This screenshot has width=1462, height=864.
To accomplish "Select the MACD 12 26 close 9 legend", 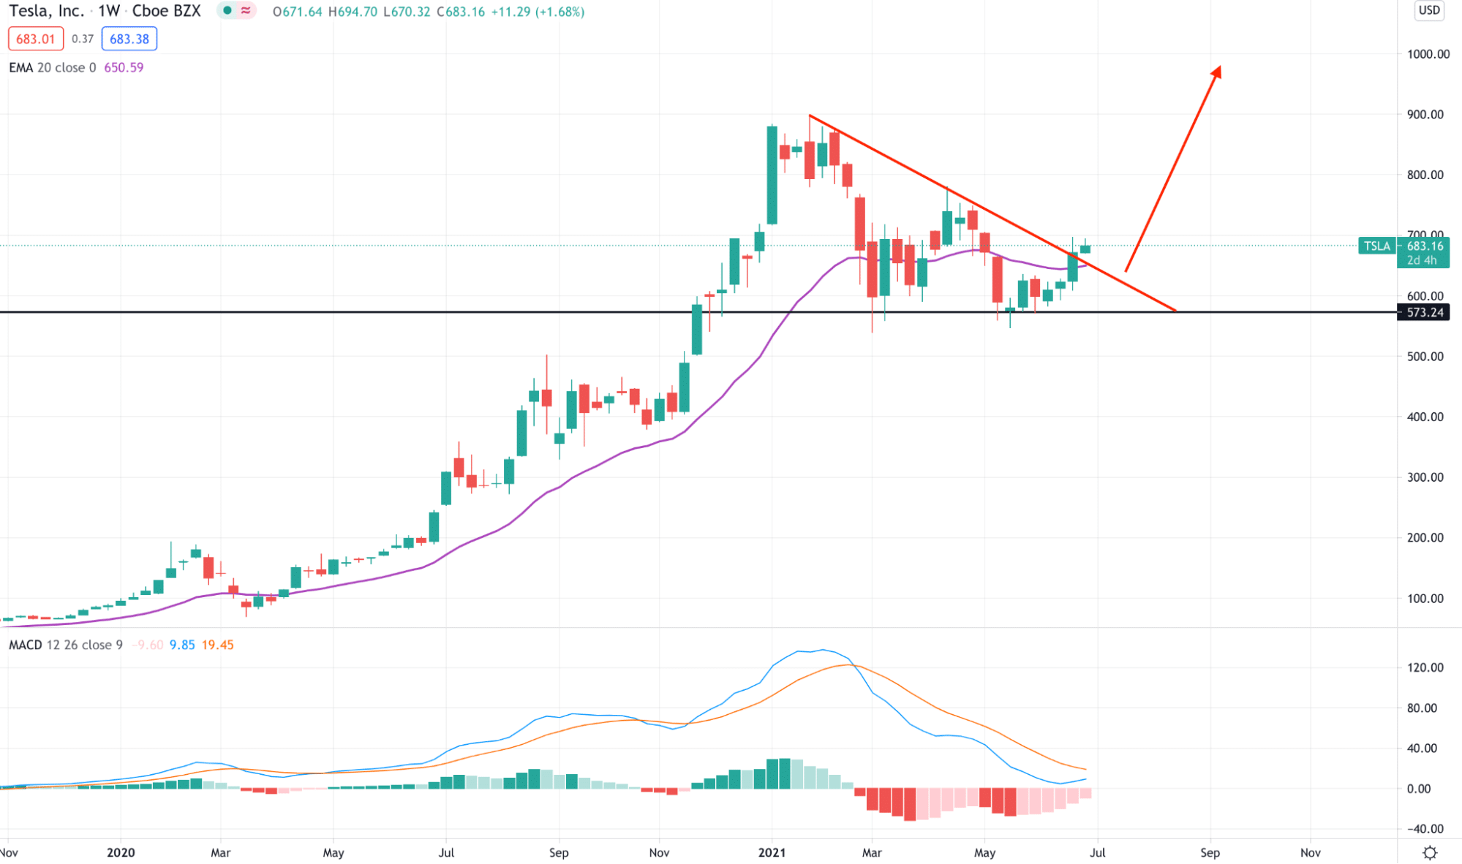I will click(66, 645).
